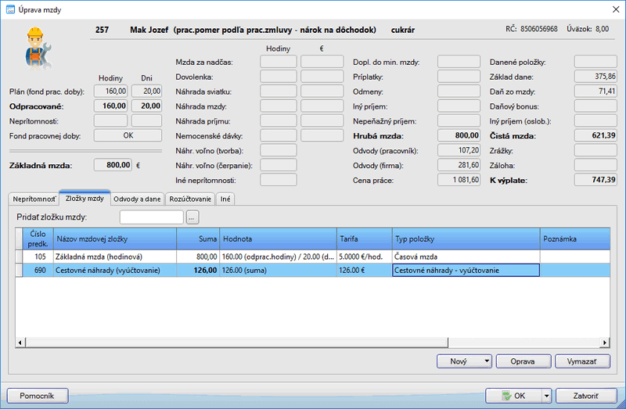Select the Rozúčtovanie tab
Screen dimensions: 626x409
[190, 199]
